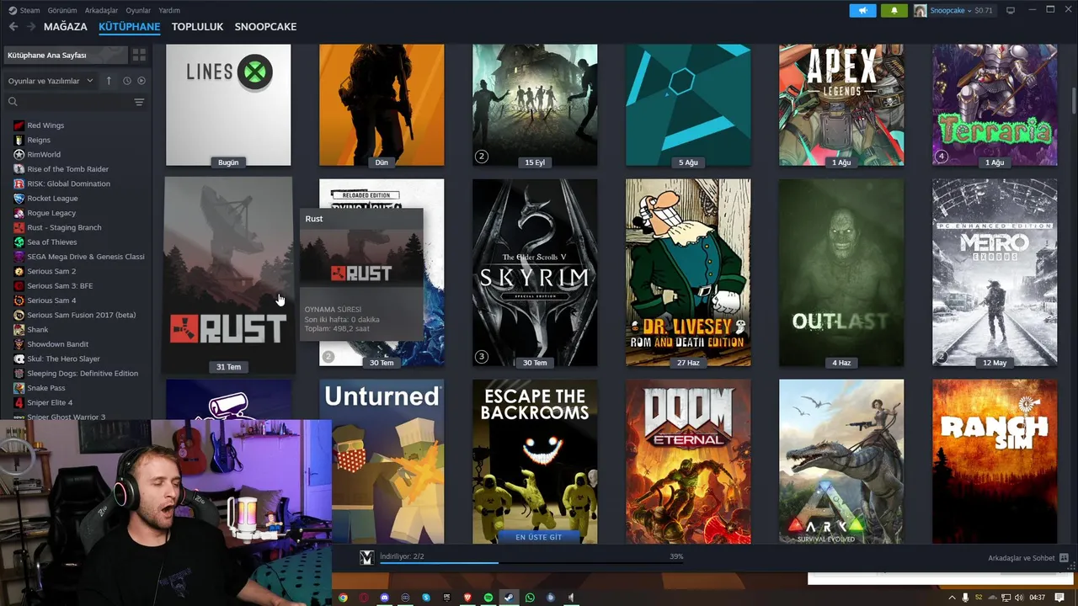Open the Steam announcements megaphone button
The height and width of the screenshot is (606, 1078).
point(862,10)
